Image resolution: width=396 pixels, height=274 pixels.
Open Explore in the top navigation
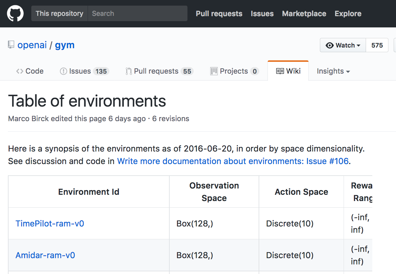click(x=348, y=14)
